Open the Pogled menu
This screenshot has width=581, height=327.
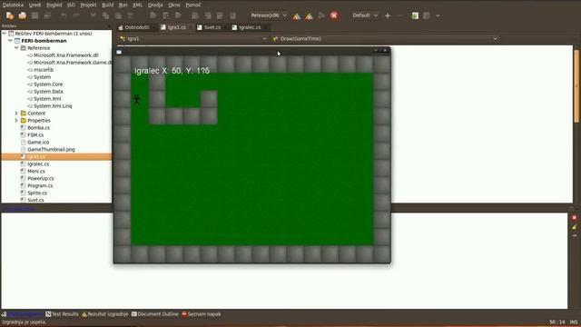coord(54,5)
